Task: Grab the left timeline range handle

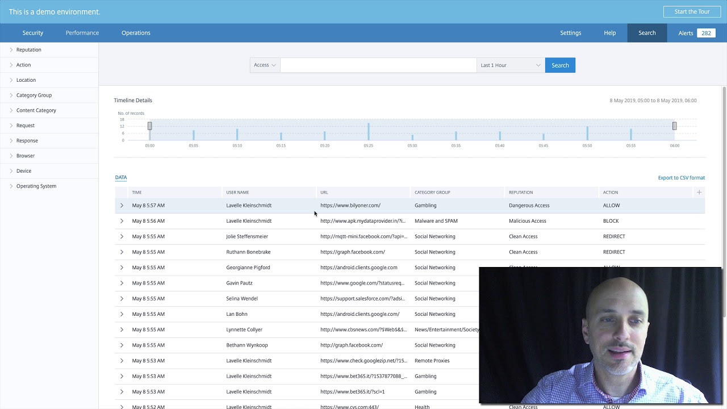Action: pyautogui.click(x=150, y=126)
